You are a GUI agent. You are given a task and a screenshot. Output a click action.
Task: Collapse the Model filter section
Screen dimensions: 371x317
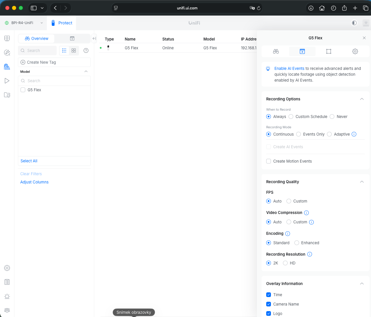[x=86, y=72]
